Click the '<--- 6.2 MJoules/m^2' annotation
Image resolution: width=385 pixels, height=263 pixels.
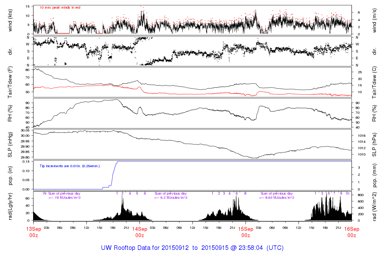[x=171, y=198]
